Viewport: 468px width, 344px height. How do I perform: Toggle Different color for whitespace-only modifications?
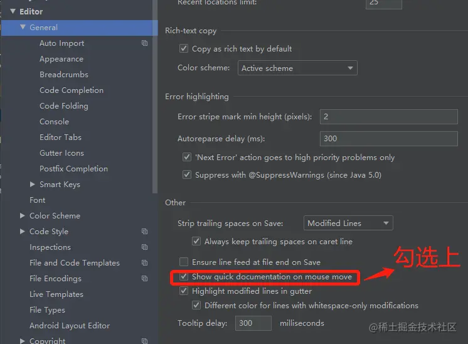pos(196,305)
